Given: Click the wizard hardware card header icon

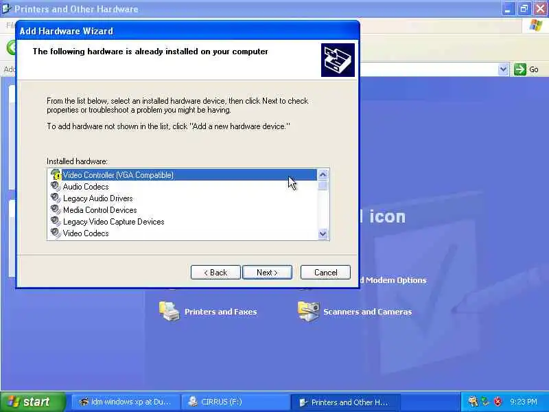Looking at the screenshot, I should click(x=338, y=60).
